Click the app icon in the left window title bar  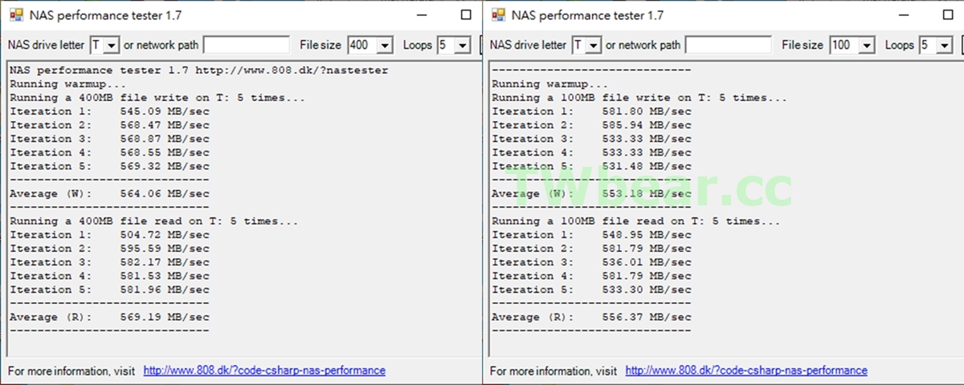tap(15, 14)
